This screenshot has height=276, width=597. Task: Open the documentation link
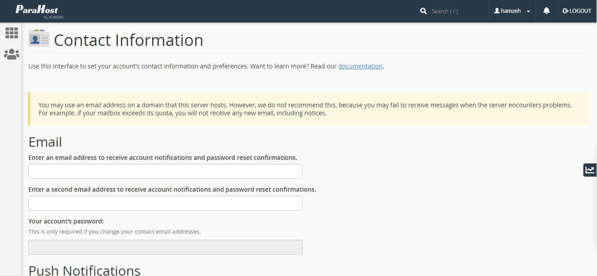[x=360, y=66]
